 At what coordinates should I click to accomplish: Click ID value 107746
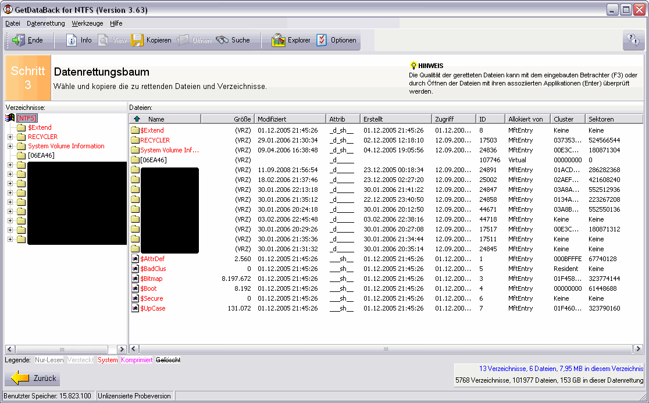490,160
